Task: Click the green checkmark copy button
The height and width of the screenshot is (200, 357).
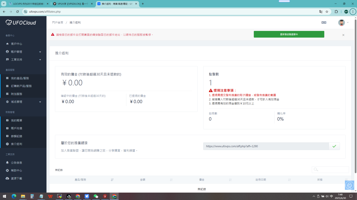Action: point(334,146)
